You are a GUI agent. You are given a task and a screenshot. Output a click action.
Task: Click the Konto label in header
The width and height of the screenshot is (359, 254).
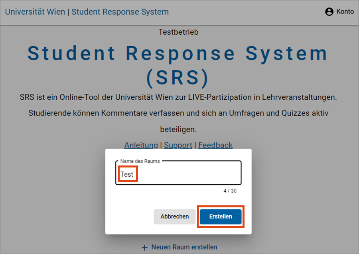pyautogui.click(x=345, y=12)
